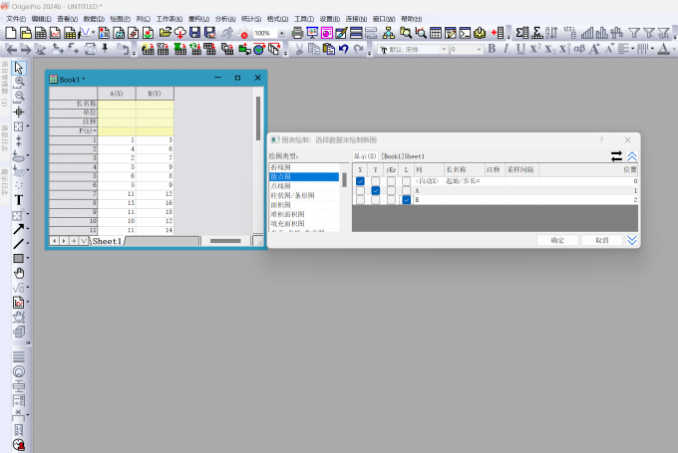The image size is (678, 453).
Task: Uncheck the L checkbox for column B
Action: (406, 200)
